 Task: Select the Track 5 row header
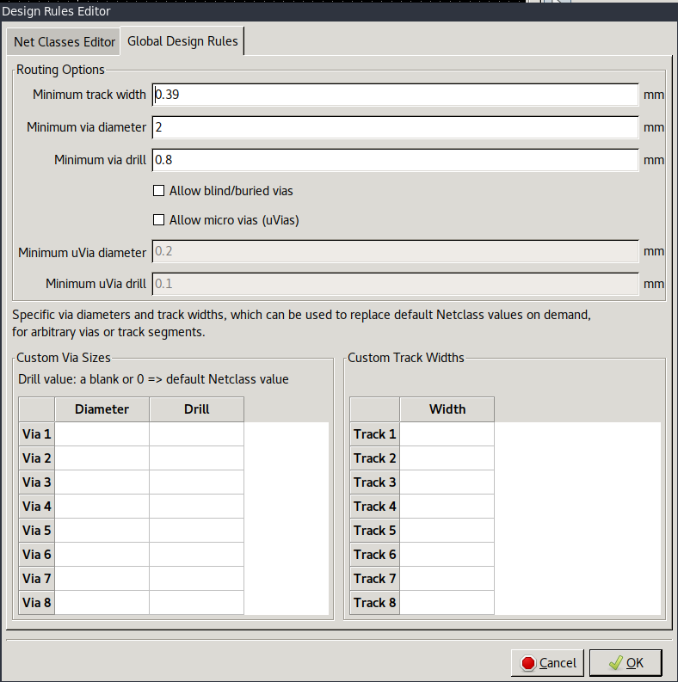point(374,530)
